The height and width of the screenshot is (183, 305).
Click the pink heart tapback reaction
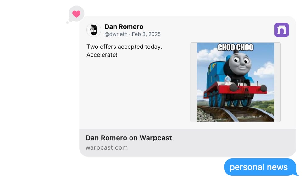[x=76, y=14]
